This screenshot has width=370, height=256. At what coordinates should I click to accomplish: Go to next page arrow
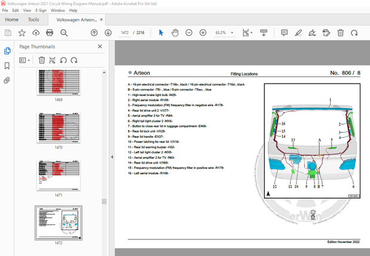click(x=108, y=33)
